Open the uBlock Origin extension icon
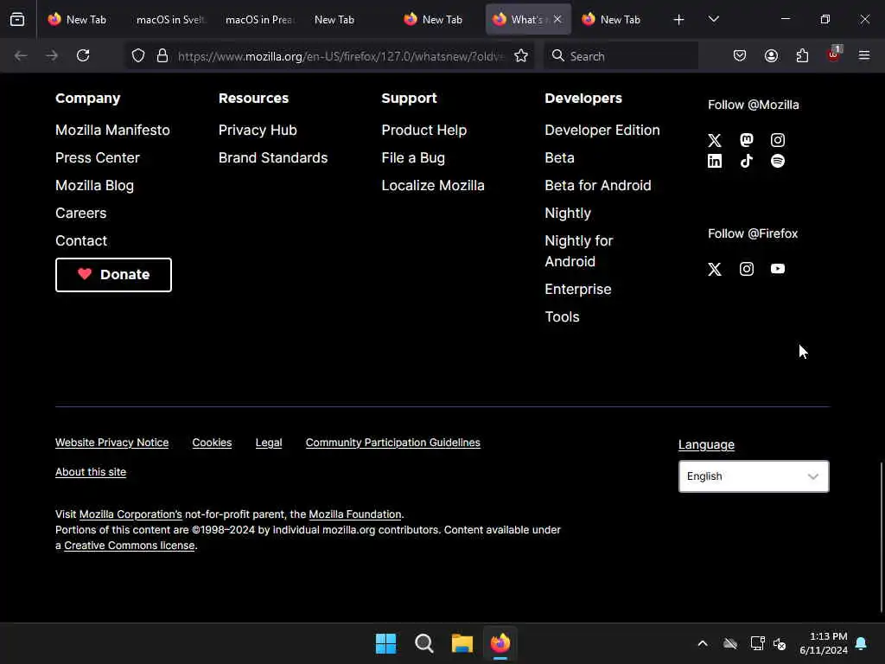Screen dimensions: 885x664 click(834, 54)
